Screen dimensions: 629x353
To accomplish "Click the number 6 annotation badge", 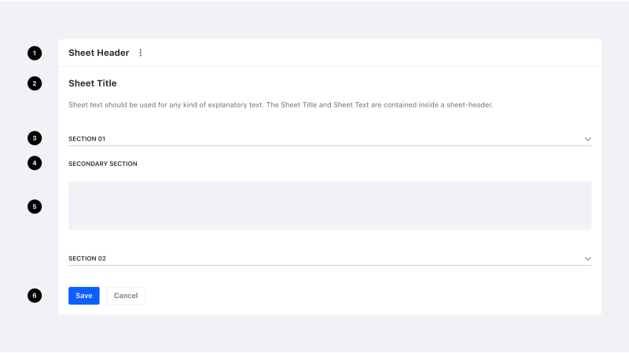I will (x=35, y=296).
